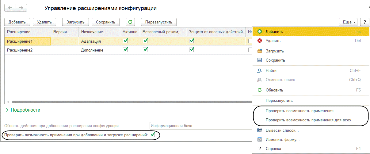This screenshot has height=154, width=370.
Task: Click the Сохранить floppy disk icon
Action: 260,60
